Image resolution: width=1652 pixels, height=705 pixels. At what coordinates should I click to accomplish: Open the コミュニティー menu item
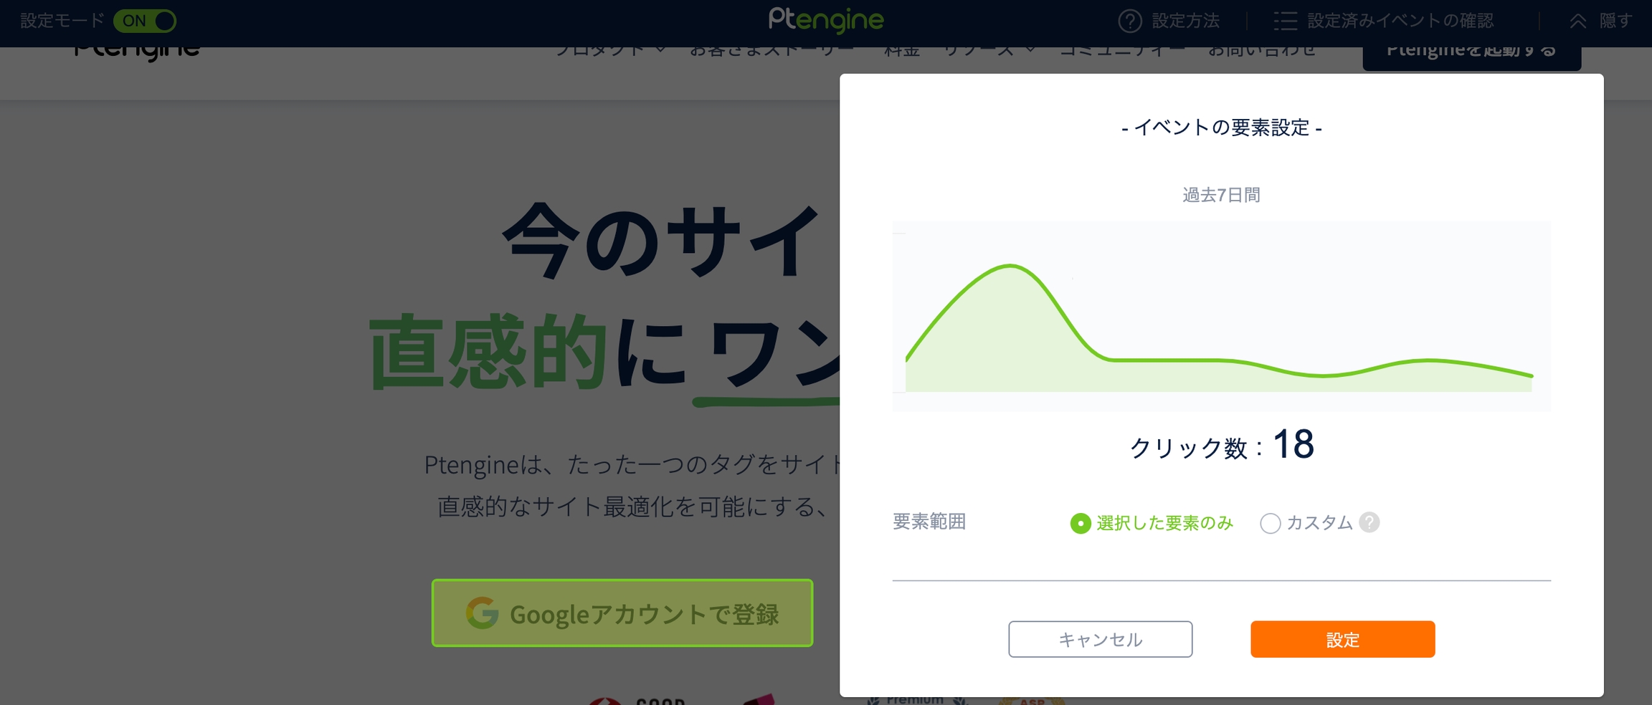(x=1122, y=52)
